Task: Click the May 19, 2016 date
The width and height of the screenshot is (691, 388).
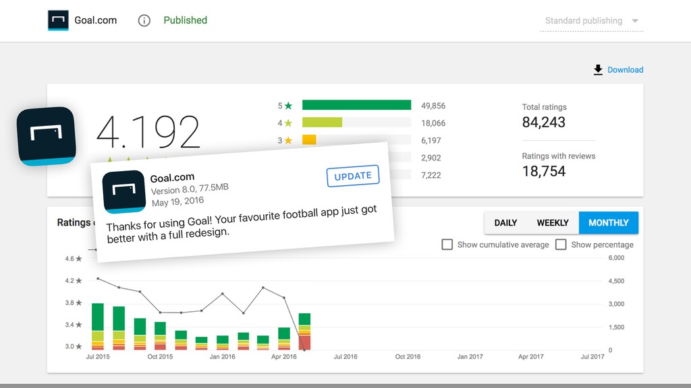Action: coord(177,201)
